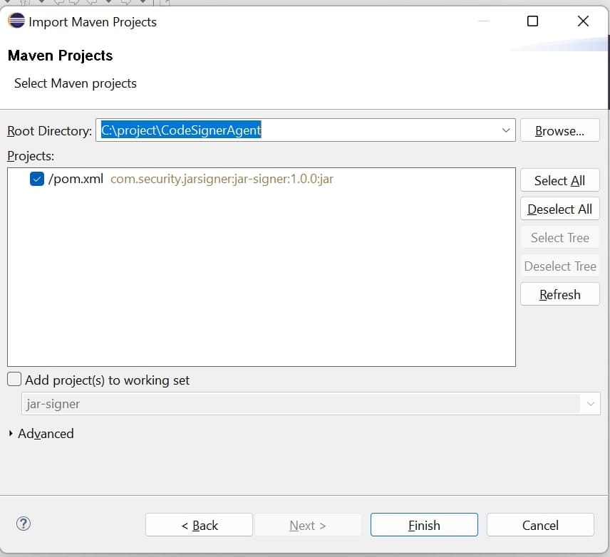Image resolution: width=610 pixels, height=557 pixels.
Task: Uncheck the /pom.xml project checkbox
Action: coord(37,179)
